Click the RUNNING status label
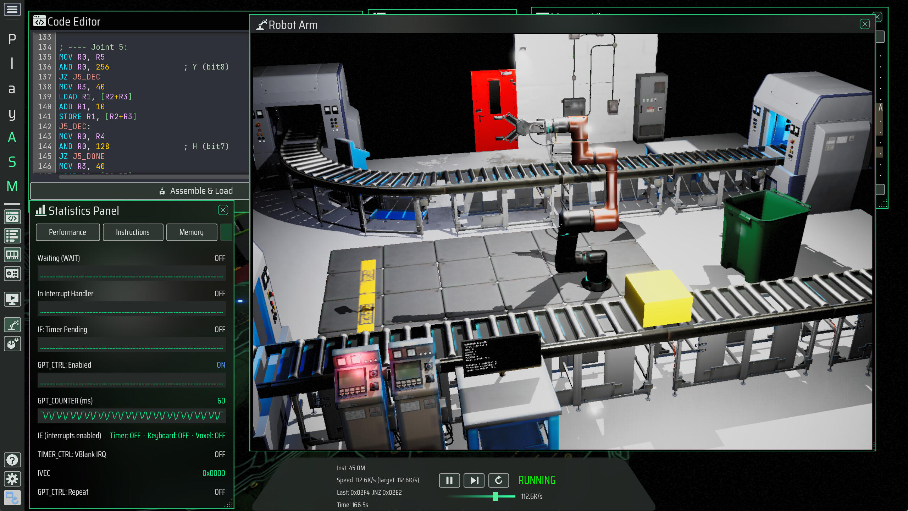The height and width of the screenshot is (511, 908). click(537, 480)
